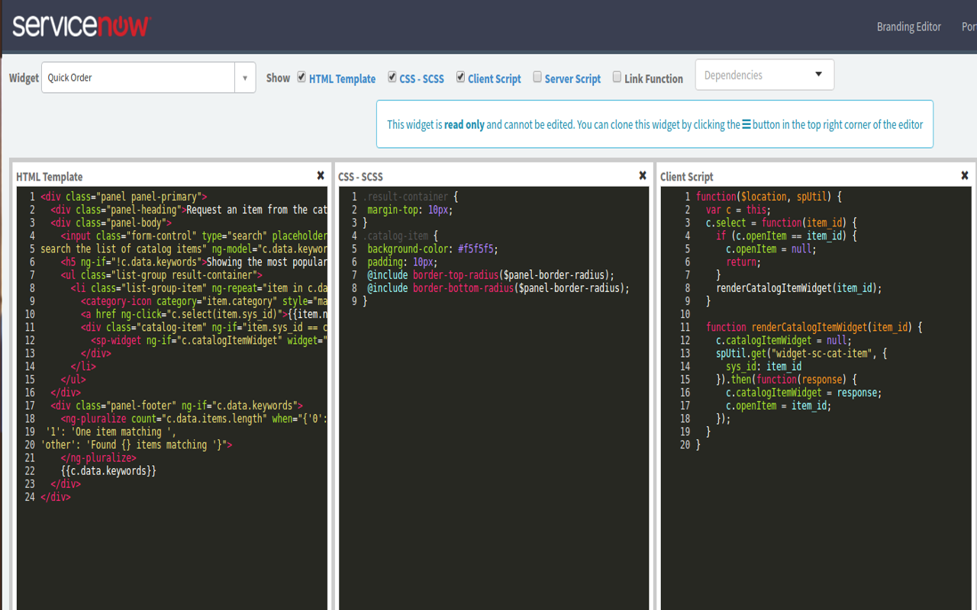Click the 'Client Script' panel title
The width and height of the screenshot is (977, 610).
[x=687, y=177]
